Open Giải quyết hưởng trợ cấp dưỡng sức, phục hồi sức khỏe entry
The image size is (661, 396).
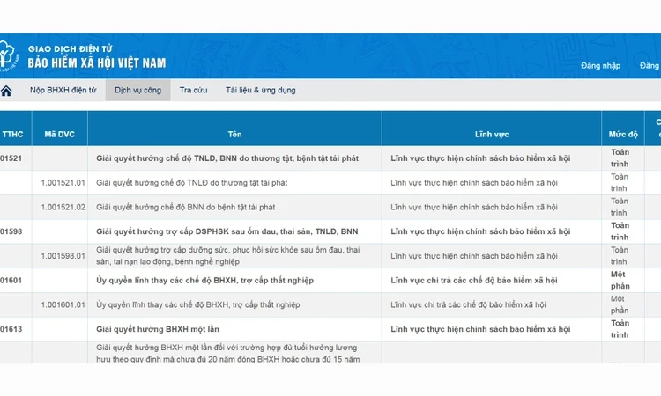point(228,256)
